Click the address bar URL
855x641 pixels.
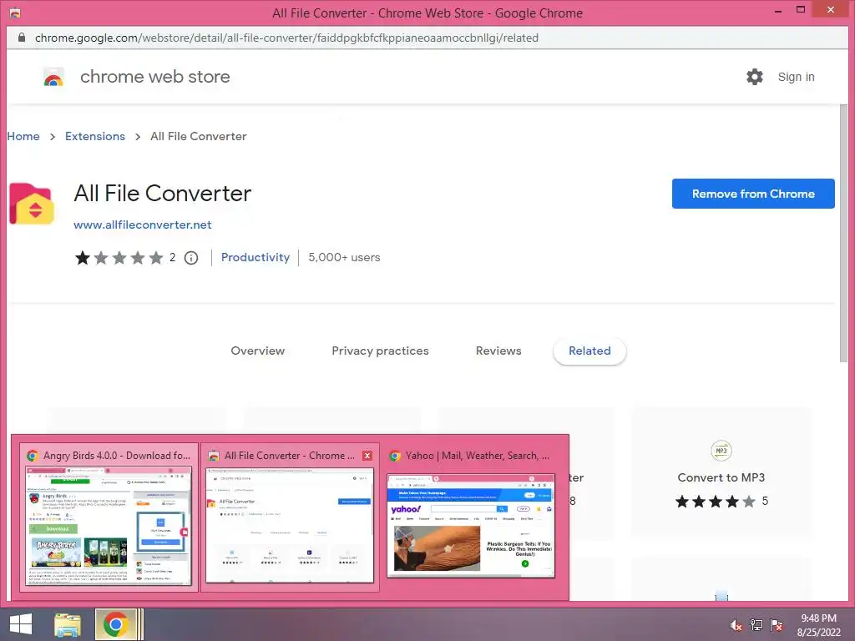coord(287,38)
